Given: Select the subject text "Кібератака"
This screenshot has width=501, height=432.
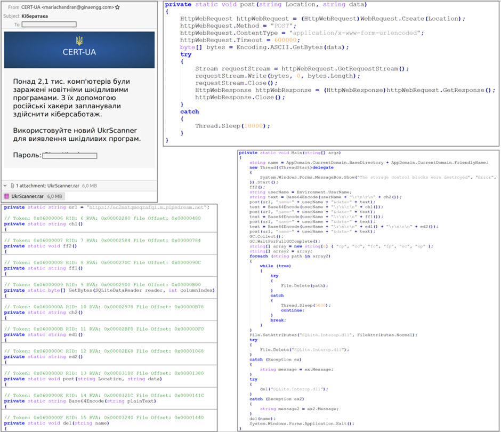Looking at the screenshot, I should click(35, 16).
